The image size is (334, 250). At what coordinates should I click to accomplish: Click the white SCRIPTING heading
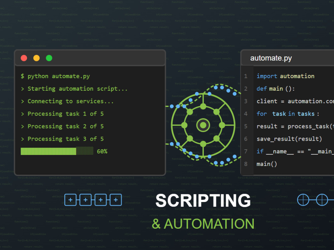click(203, 200)
